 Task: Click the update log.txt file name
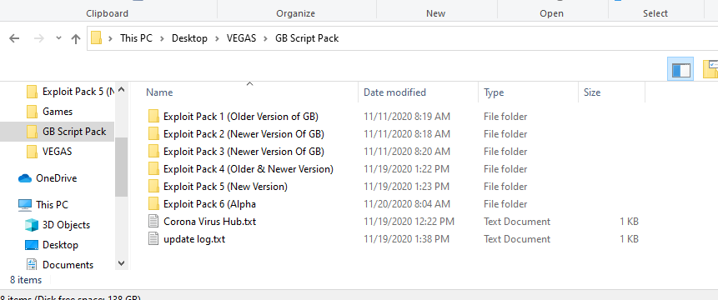194,239
